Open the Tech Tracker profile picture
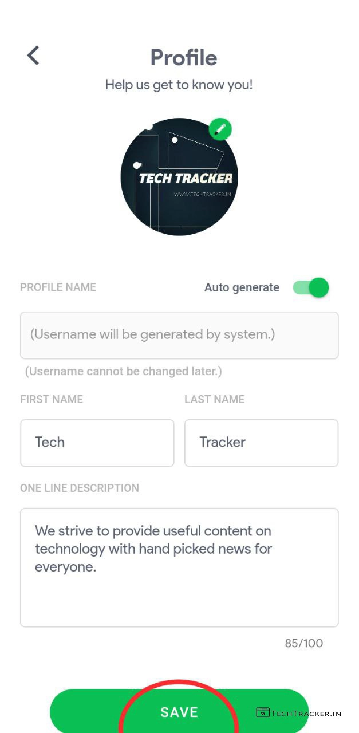This screenshot has height=733, width=359. (x=179, y=178)
